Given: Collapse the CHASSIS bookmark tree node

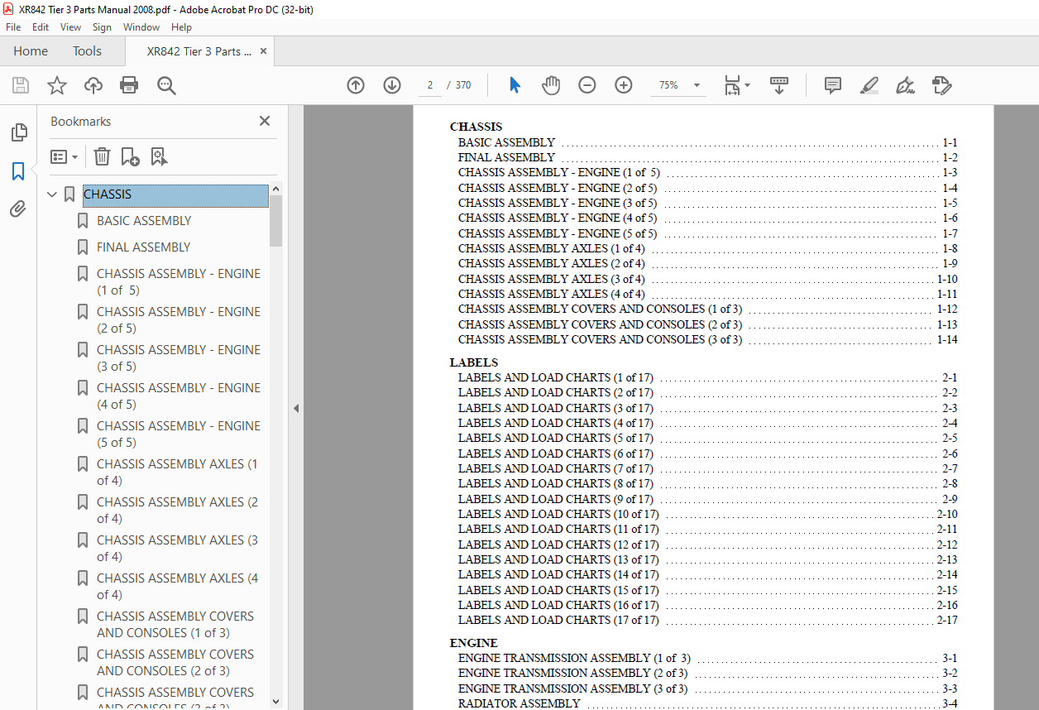Looking at the screenshot, I should [x=52, y=194].
